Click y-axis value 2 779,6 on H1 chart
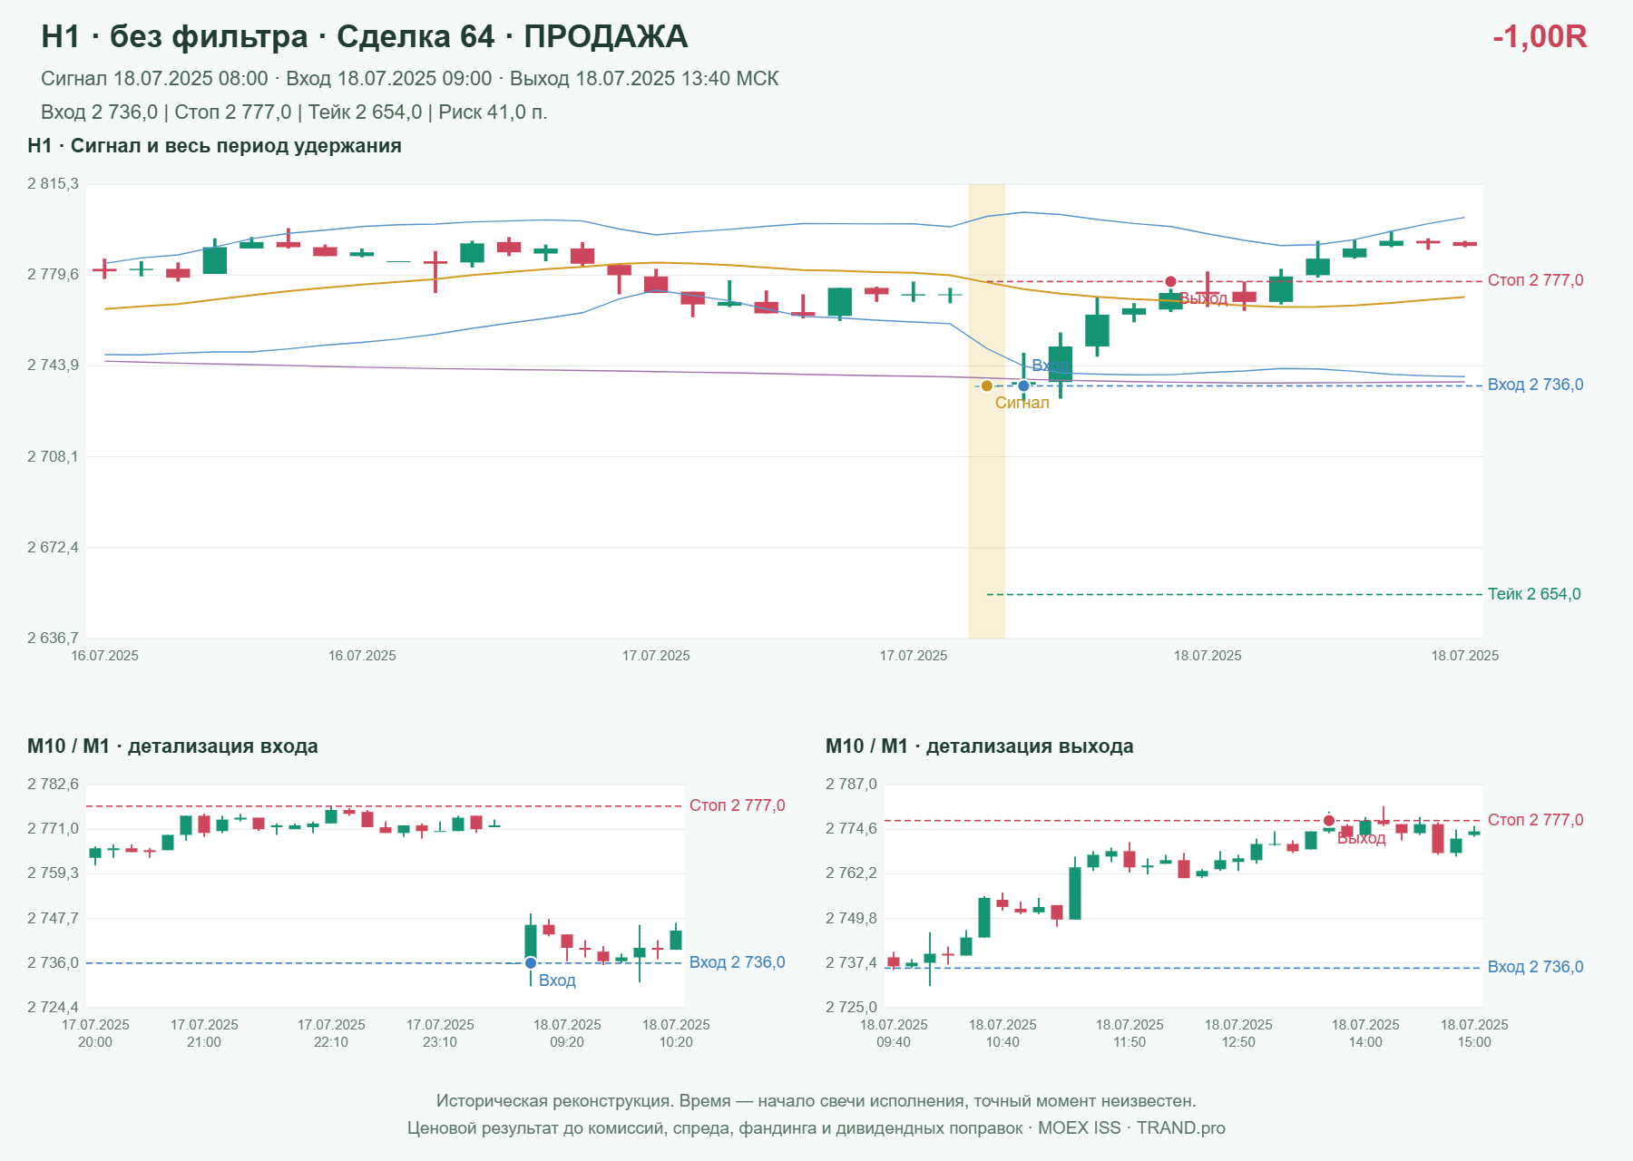Viewport: 1633px width, 1161px height. pyautogui.click(x=53, y=275)
